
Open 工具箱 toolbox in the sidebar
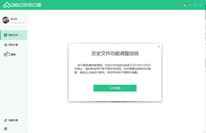[x=14, y=54]
